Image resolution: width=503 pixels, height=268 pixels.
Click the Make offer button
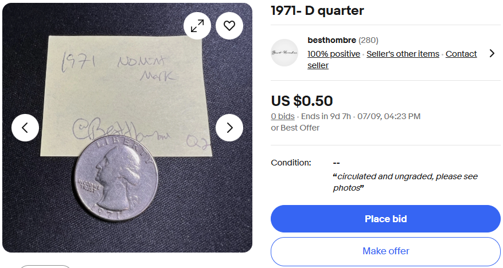(385, 251)
